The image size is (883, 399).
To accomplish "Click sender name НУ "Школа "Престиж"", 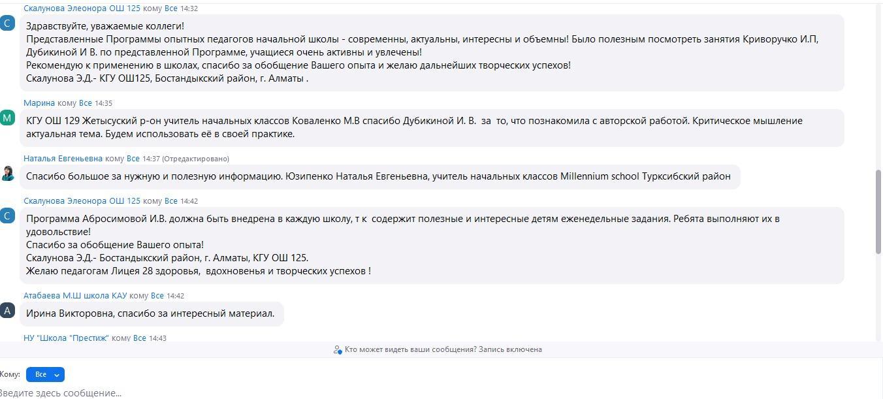I will pyautogui.click(x=66, y=338).
